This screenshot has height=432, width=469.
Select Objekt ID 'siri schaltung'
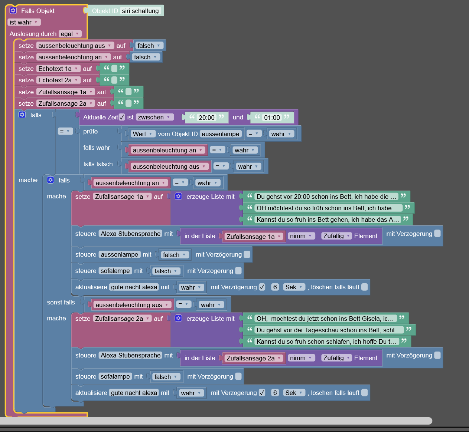click(140, 11)
